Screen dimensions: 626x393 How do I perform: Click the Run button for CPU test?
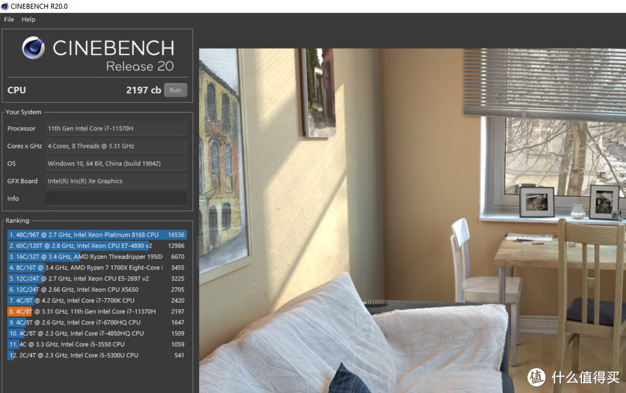(x=175, y=90)
